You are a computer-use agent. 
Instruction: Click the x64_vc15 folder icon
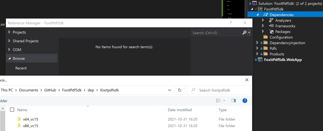19,119
